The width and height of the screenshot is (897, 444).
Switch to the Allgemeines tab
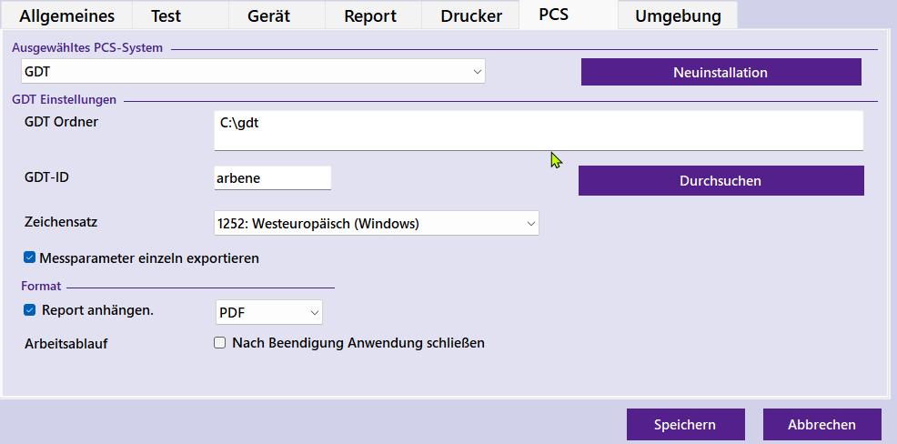[x=67, y=15]
